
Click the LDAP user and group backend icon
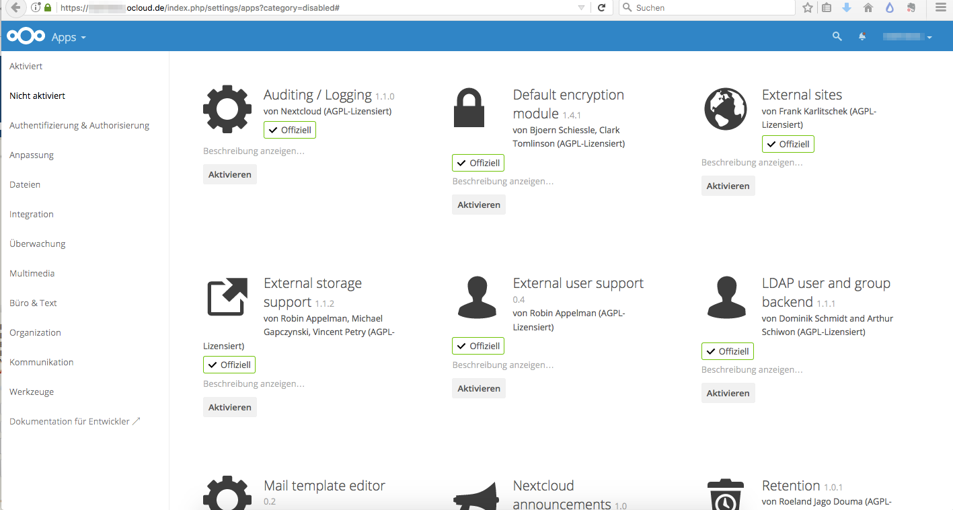coord(726,297)
